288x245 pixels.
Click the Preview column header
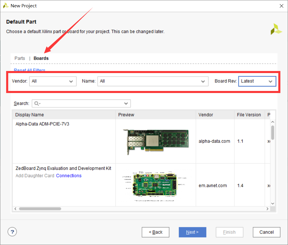coord(155,115)
